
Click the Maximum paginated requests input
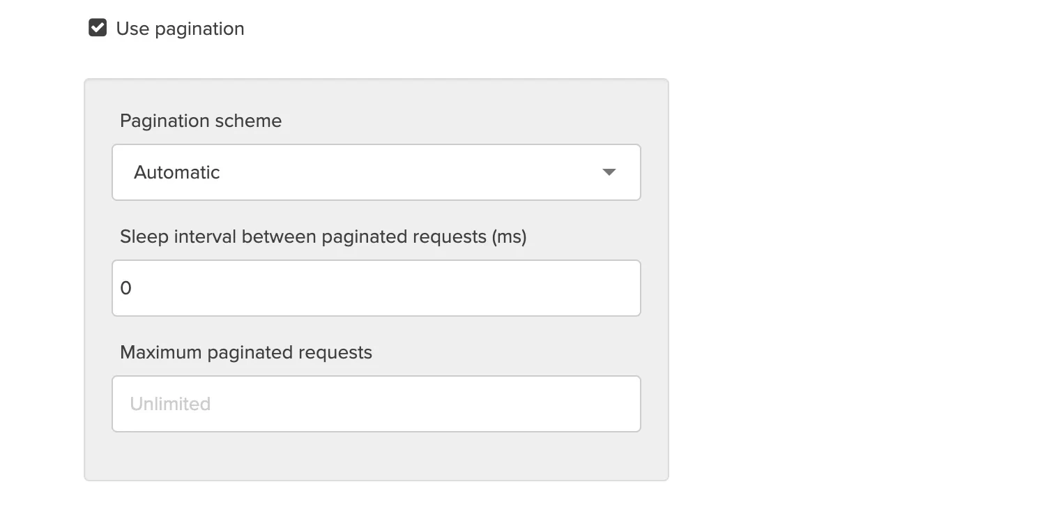point(376,403)
